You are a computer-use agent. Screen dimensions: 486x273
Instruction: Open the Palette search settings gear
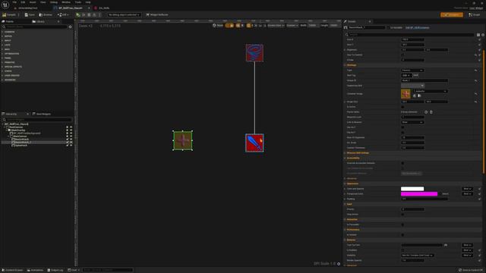[71, 27]
